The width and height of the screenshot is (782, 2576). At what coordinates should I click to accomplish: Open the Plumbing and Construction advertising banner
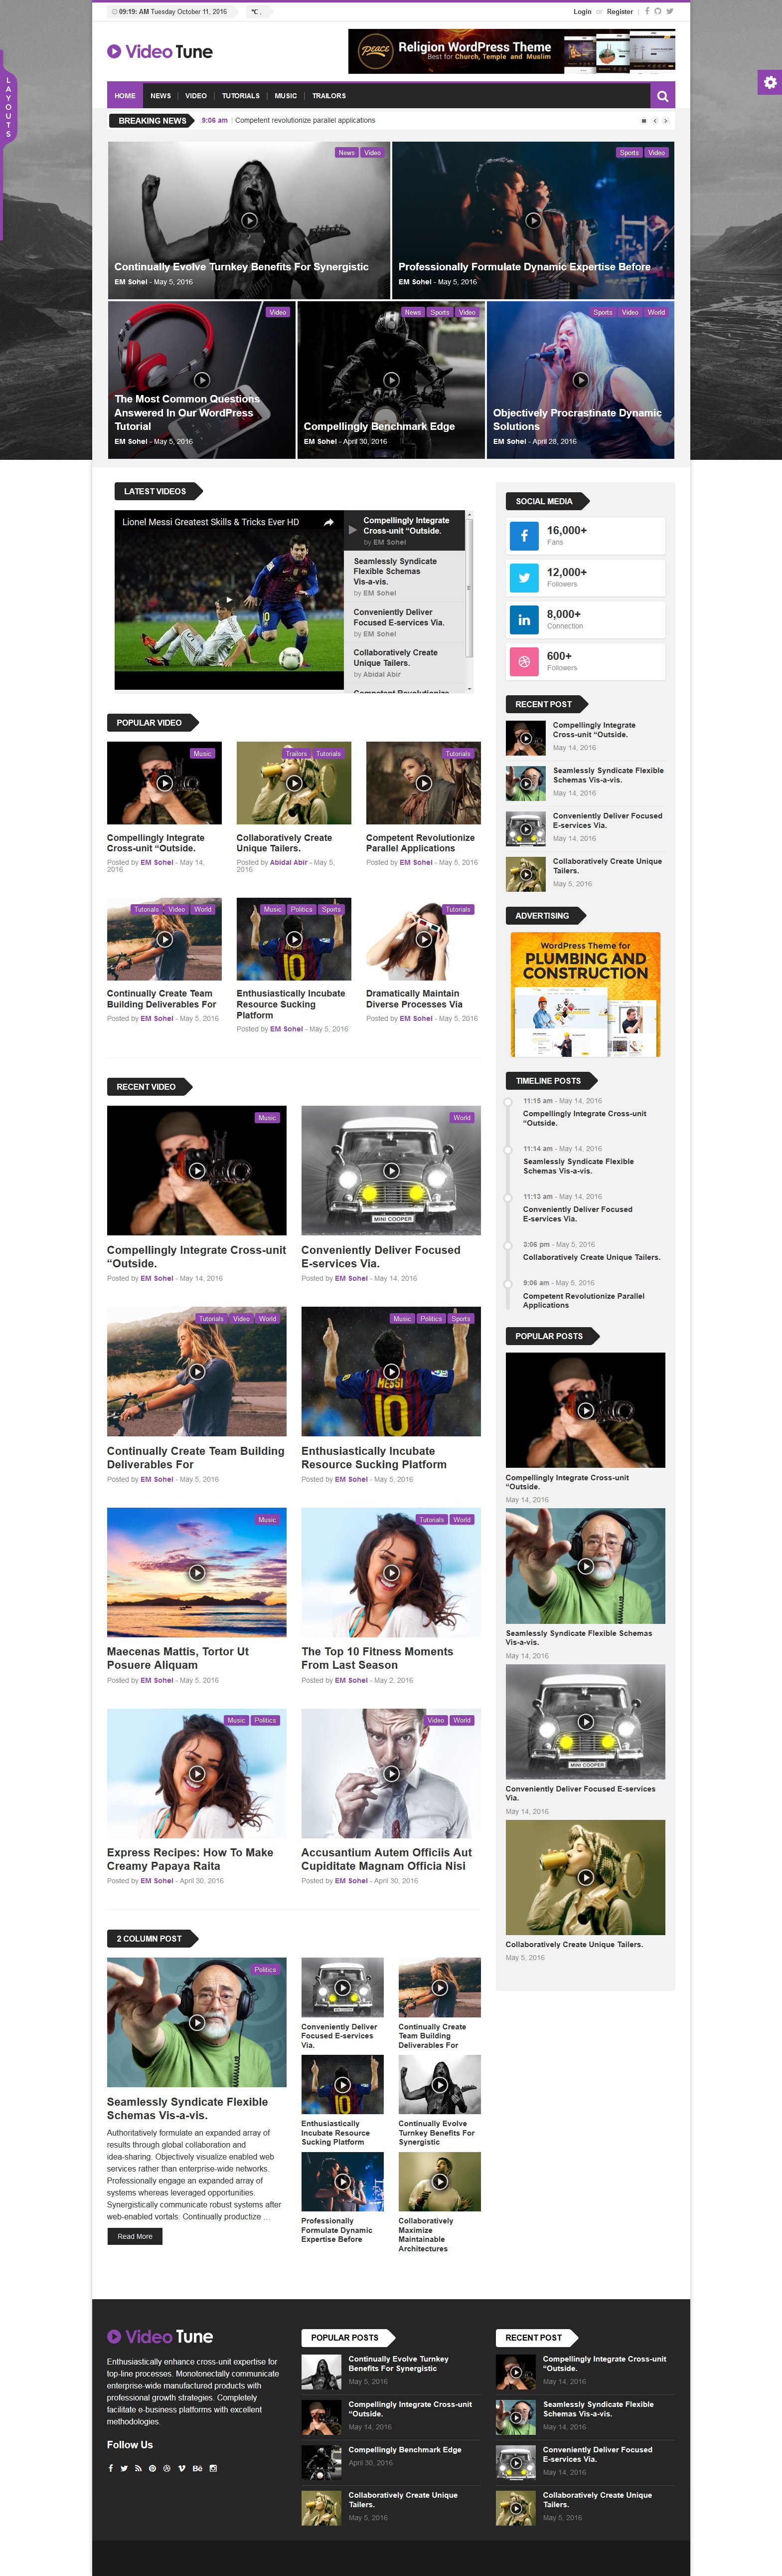[x=585, y=994]
